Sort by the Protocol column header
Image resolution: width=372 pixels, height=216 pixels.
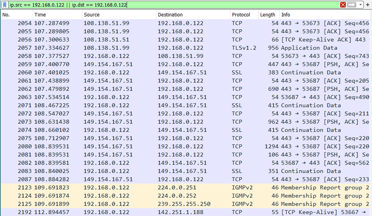(244, 15)
